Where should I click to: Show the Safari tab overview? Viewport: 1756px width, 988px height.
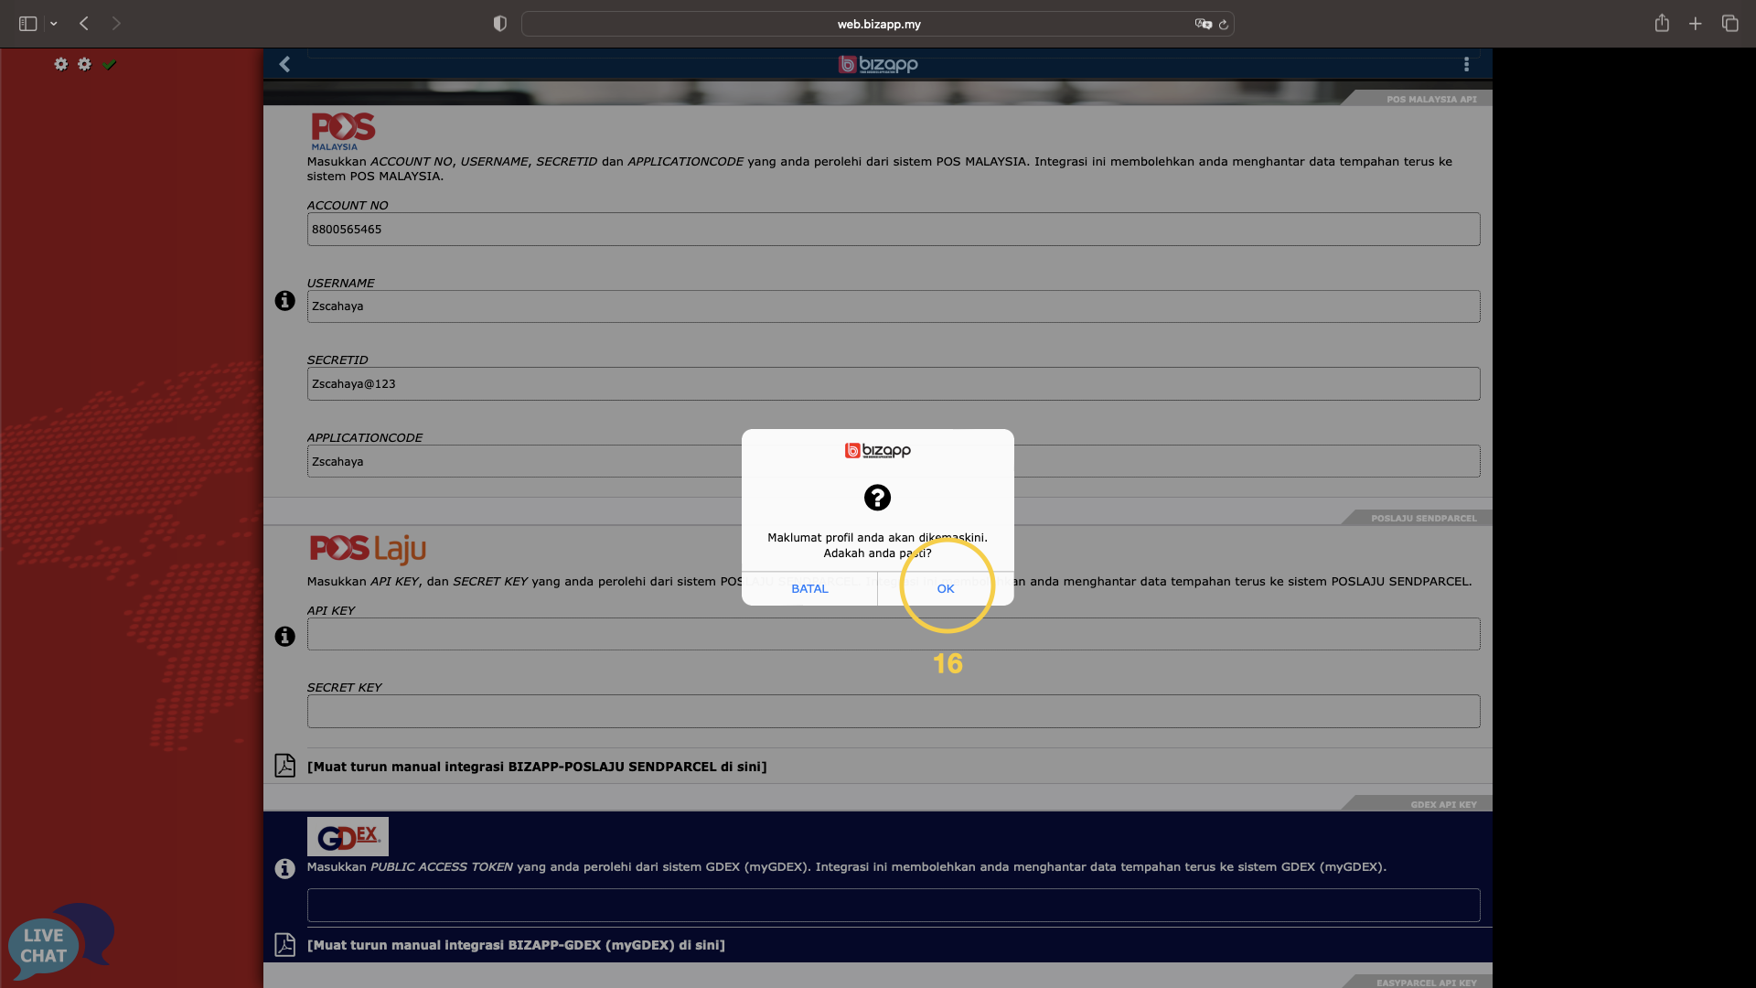pyautogui.click(x=1729, y=24)
